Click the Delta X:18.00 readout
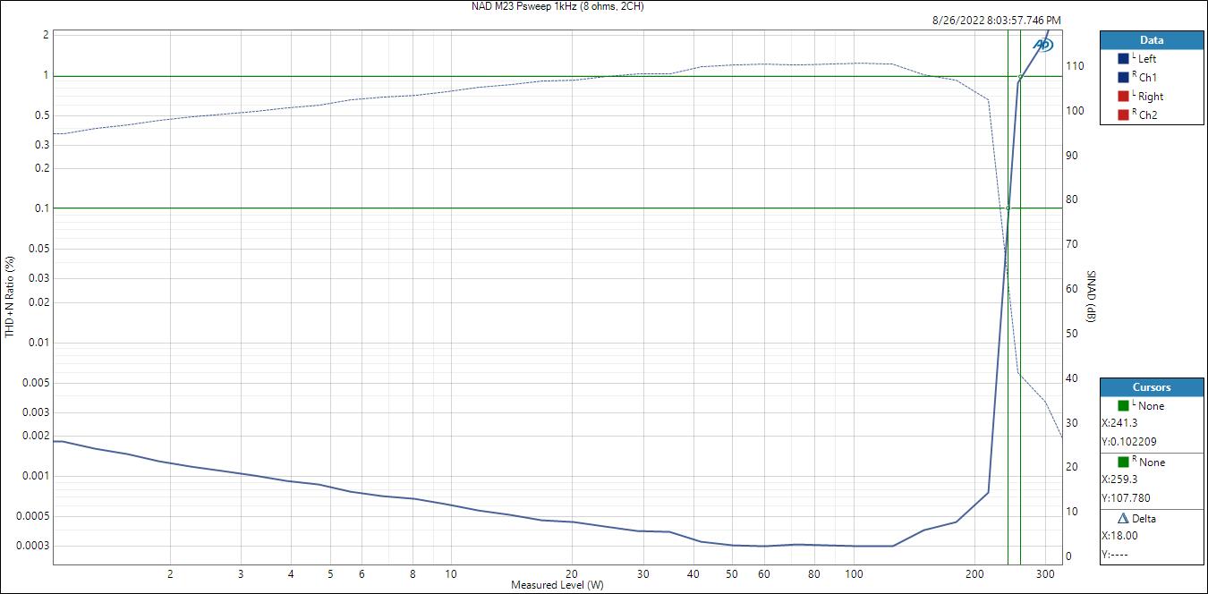1208x594 pixels. pyautogui.click(x=1119, y=536)
